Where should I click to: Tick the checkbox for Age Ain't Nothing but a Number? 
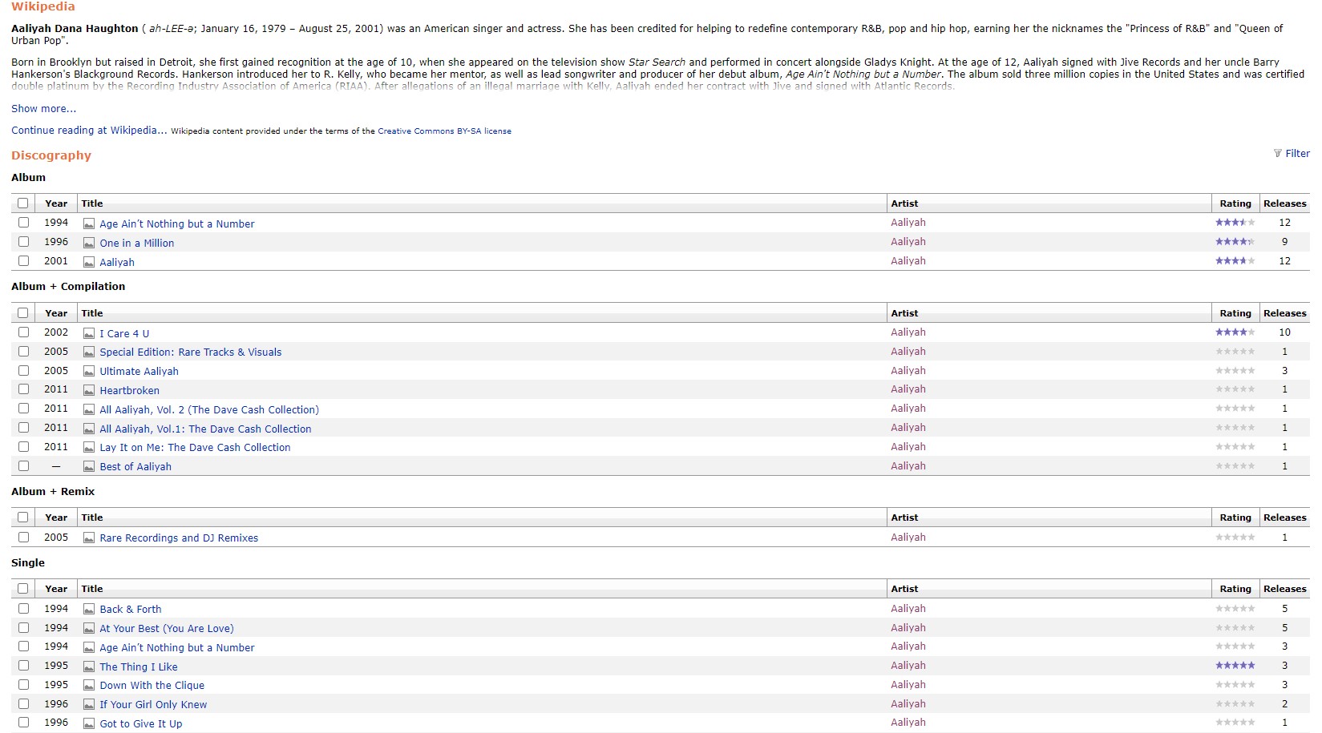23,223
